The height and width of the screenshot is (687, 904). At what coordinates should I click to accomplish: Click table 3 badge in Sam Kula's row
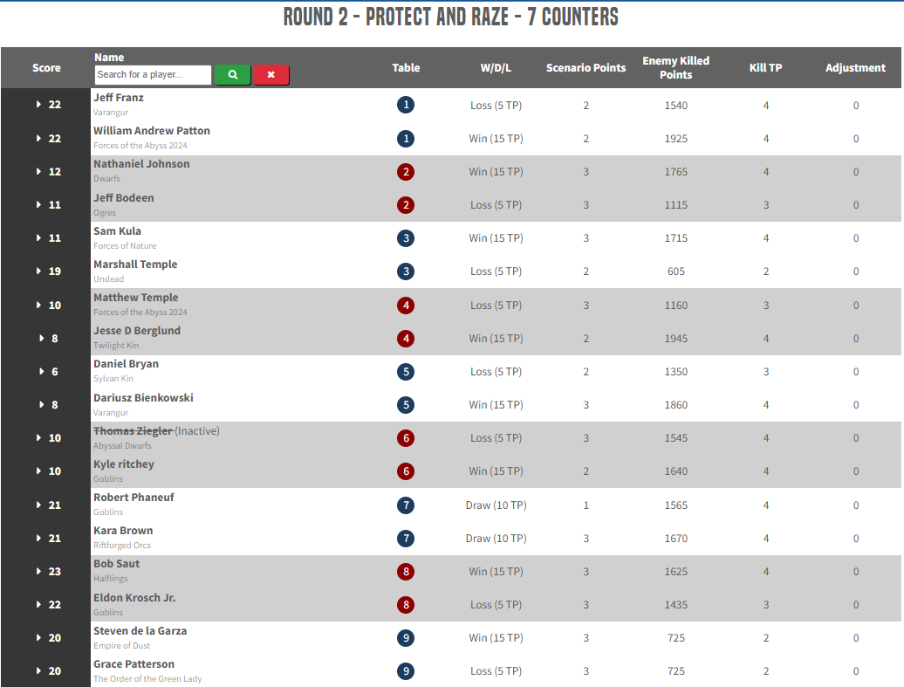(406, 238)
